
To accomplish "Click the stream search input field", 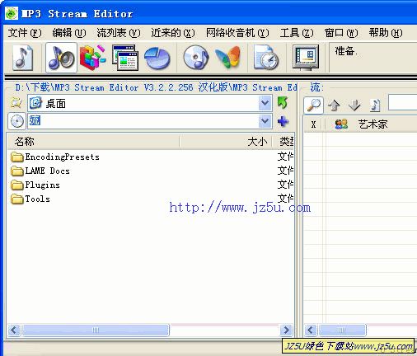I will [x=403, y=102].
